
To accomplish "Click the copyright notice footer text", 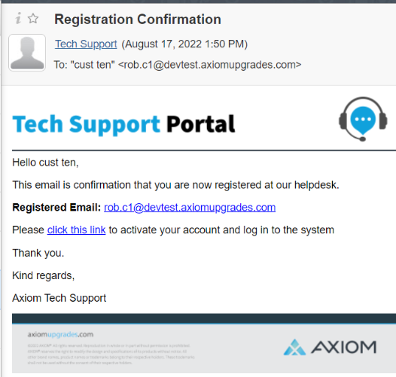I will 111,354.
